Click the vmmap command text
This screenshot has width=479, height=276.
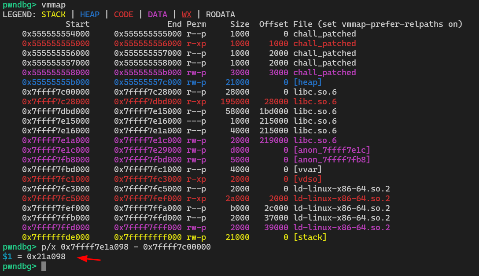click(53, 5)
